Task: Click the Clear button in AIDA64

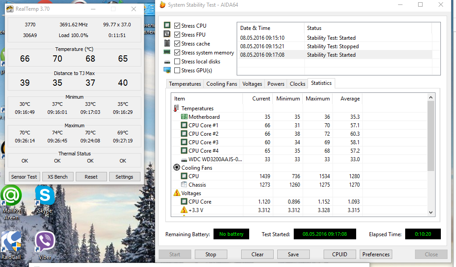Action: 257,254
